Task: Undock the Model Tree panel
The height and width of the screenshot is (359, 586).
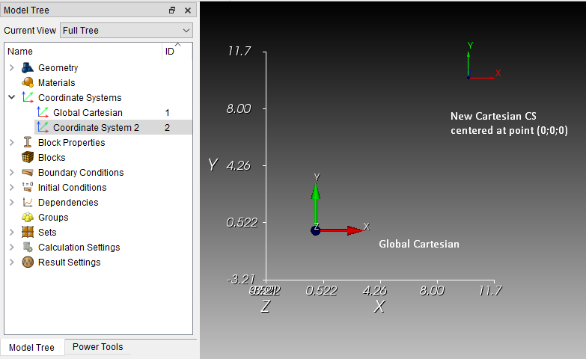Action: coord(172,10)
